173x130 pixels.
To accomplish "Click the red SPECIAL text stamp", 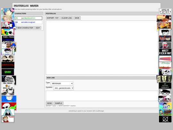I will coord(8,65).
